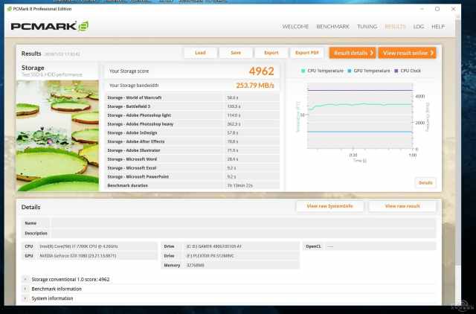Open Result details

(353, 53)
